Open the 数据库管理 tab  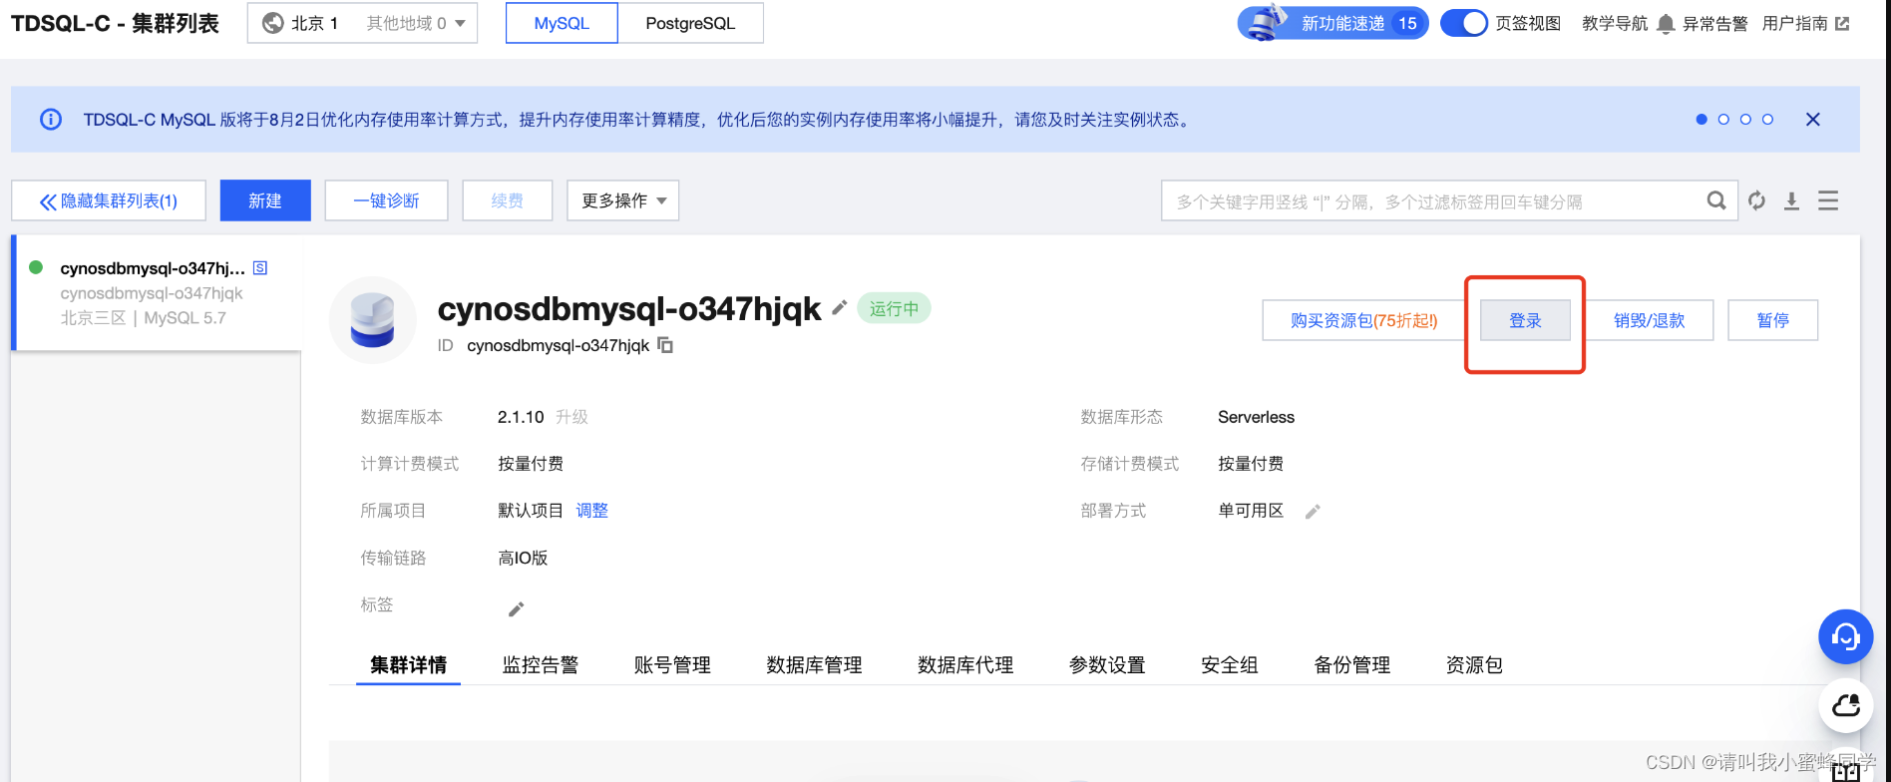point(814,664)
